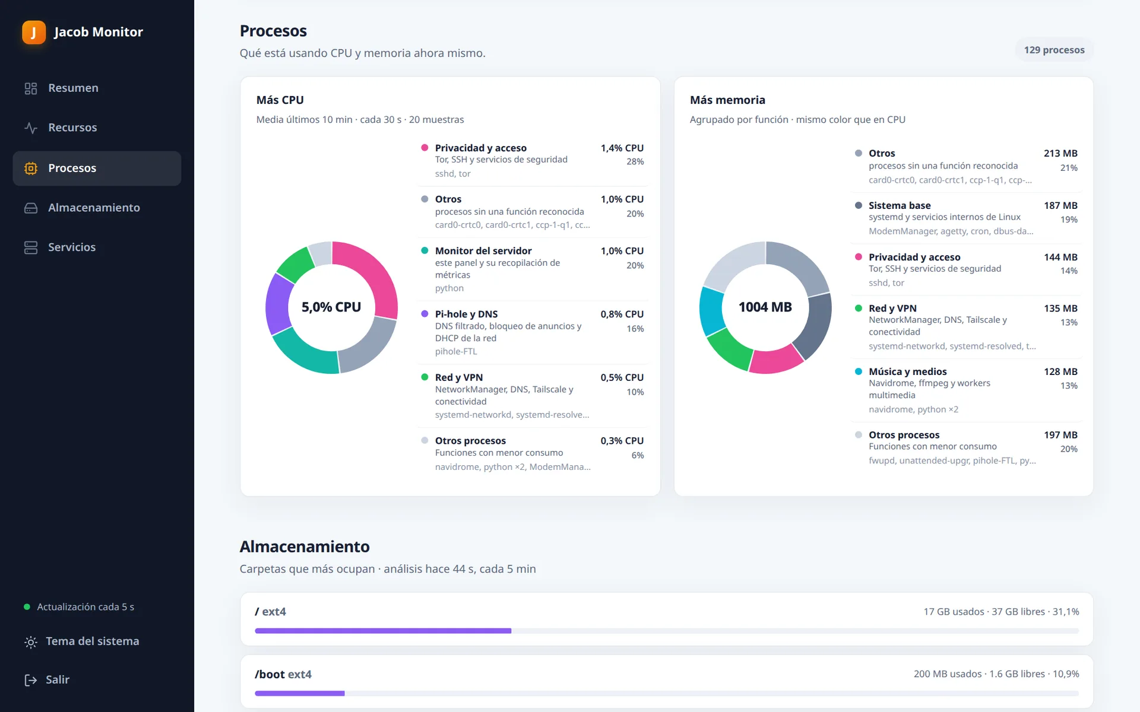Click the 129 procesos badge
Viewport: 1140px width, 712px height.
(1054, 50)
